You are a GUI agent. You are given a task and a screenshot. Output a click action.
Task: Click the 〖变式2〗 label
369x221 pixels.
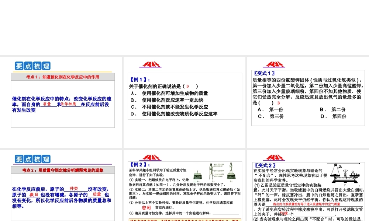[x=265, y=165]
